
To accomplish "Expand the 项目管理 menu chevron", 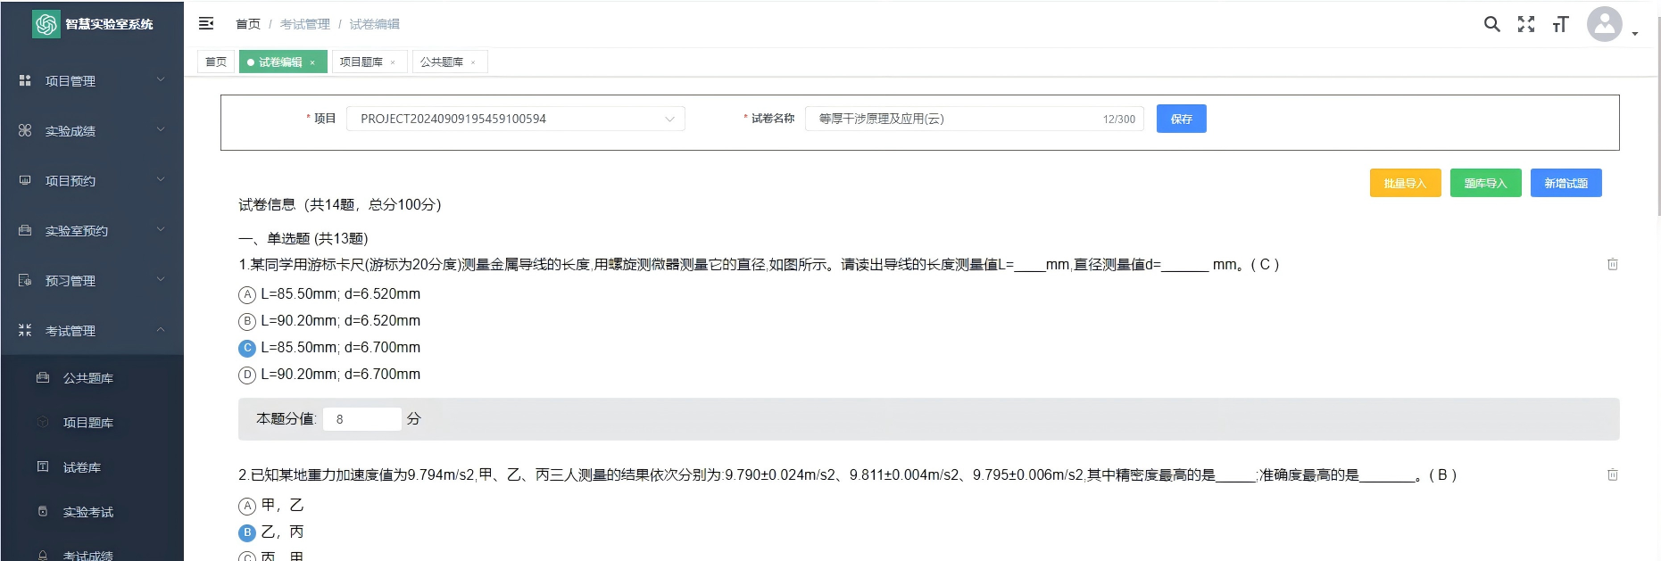I will [161, 79].
